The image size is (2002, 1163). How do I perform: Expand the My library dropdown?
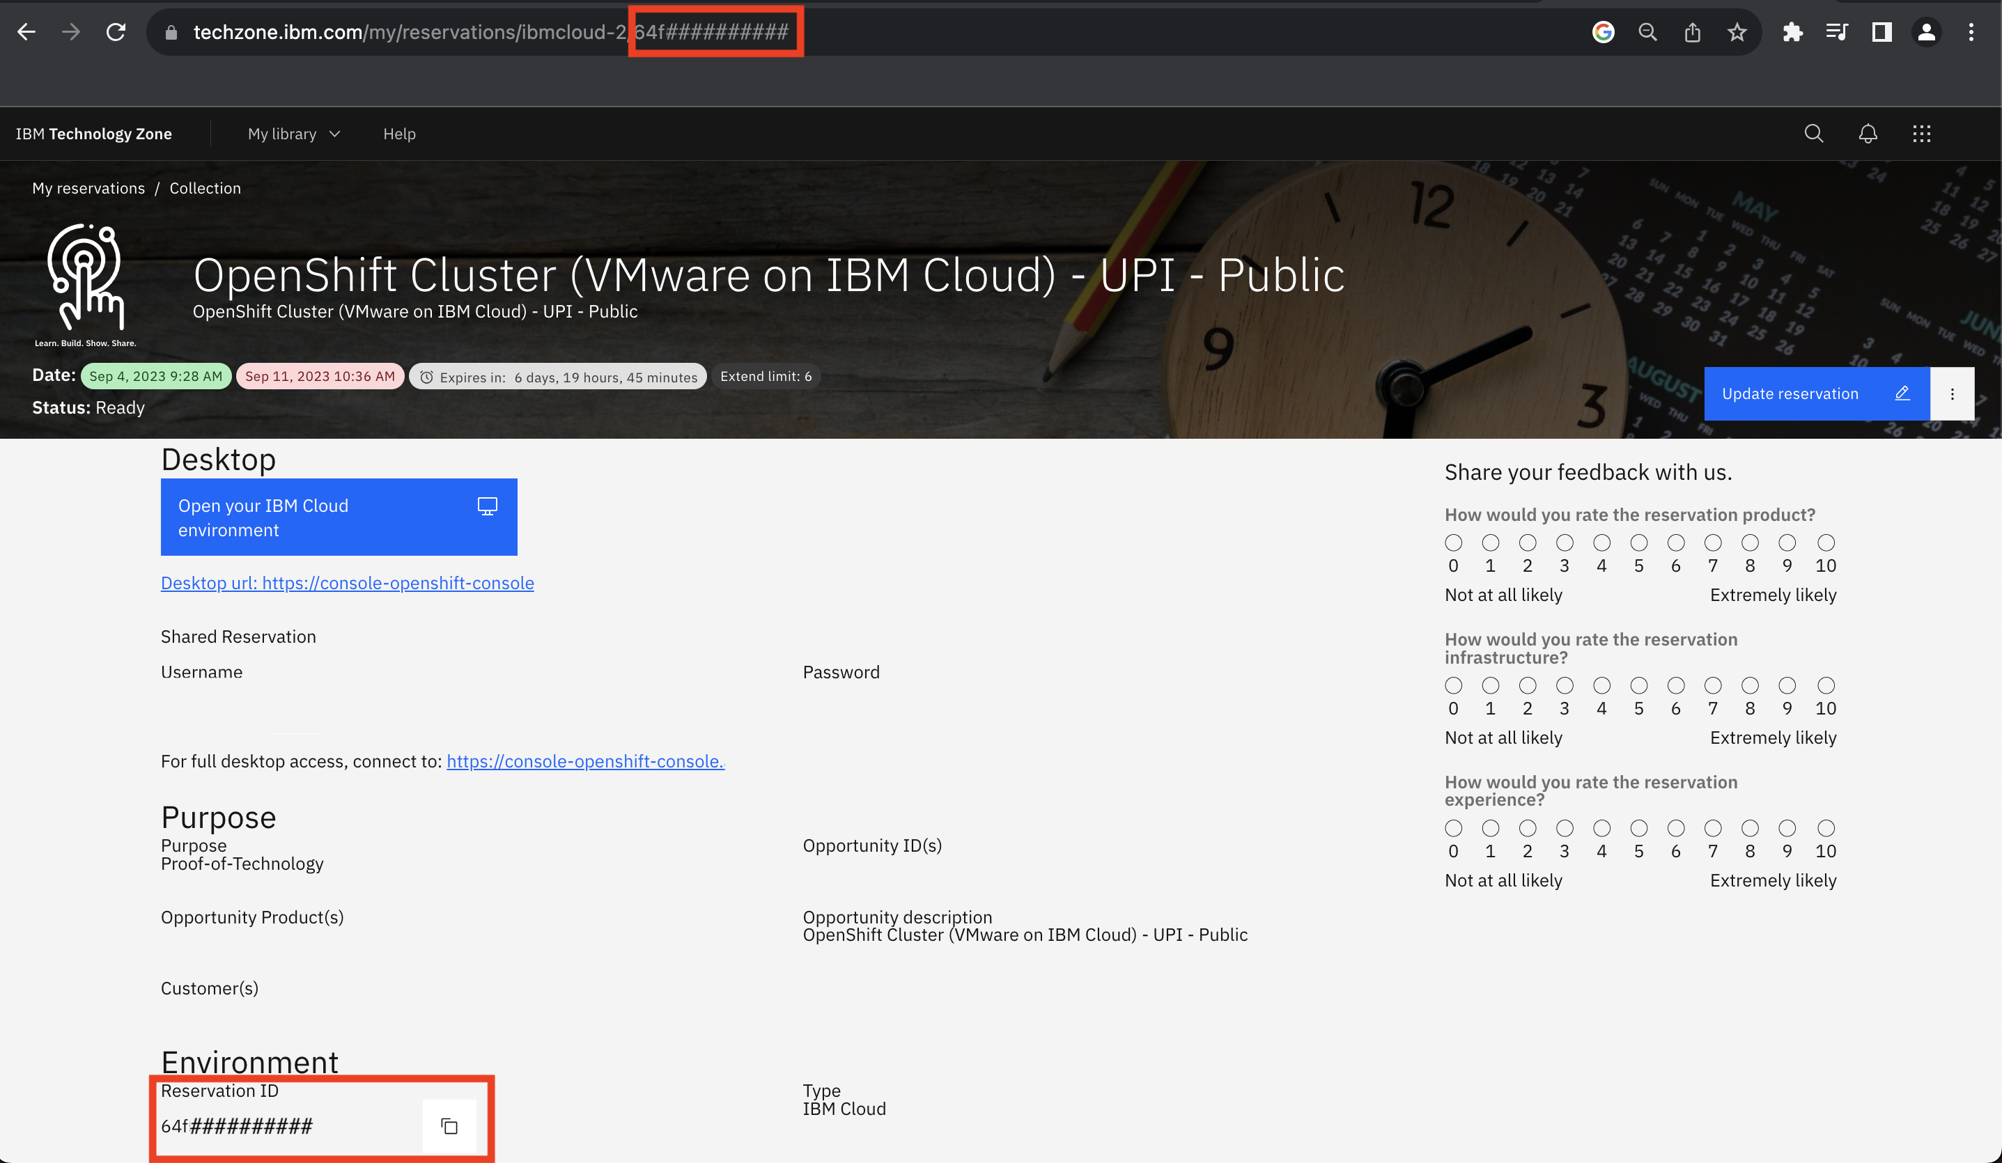click(x=294, y=134)
